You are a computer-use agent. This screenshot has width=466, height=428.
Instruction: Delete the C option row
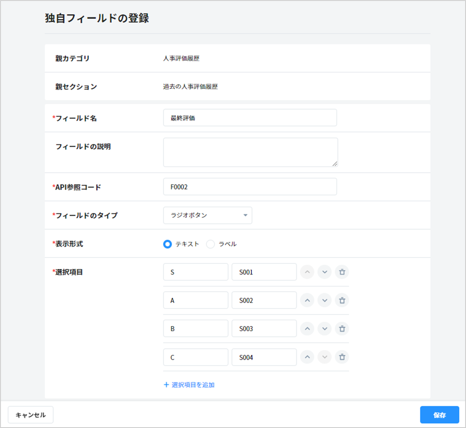(342, 357)
